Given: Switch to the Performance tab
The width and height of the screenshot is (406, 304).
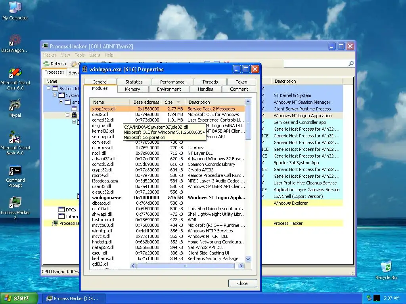Looking at the screenshot, I should (x=172, y=82).
